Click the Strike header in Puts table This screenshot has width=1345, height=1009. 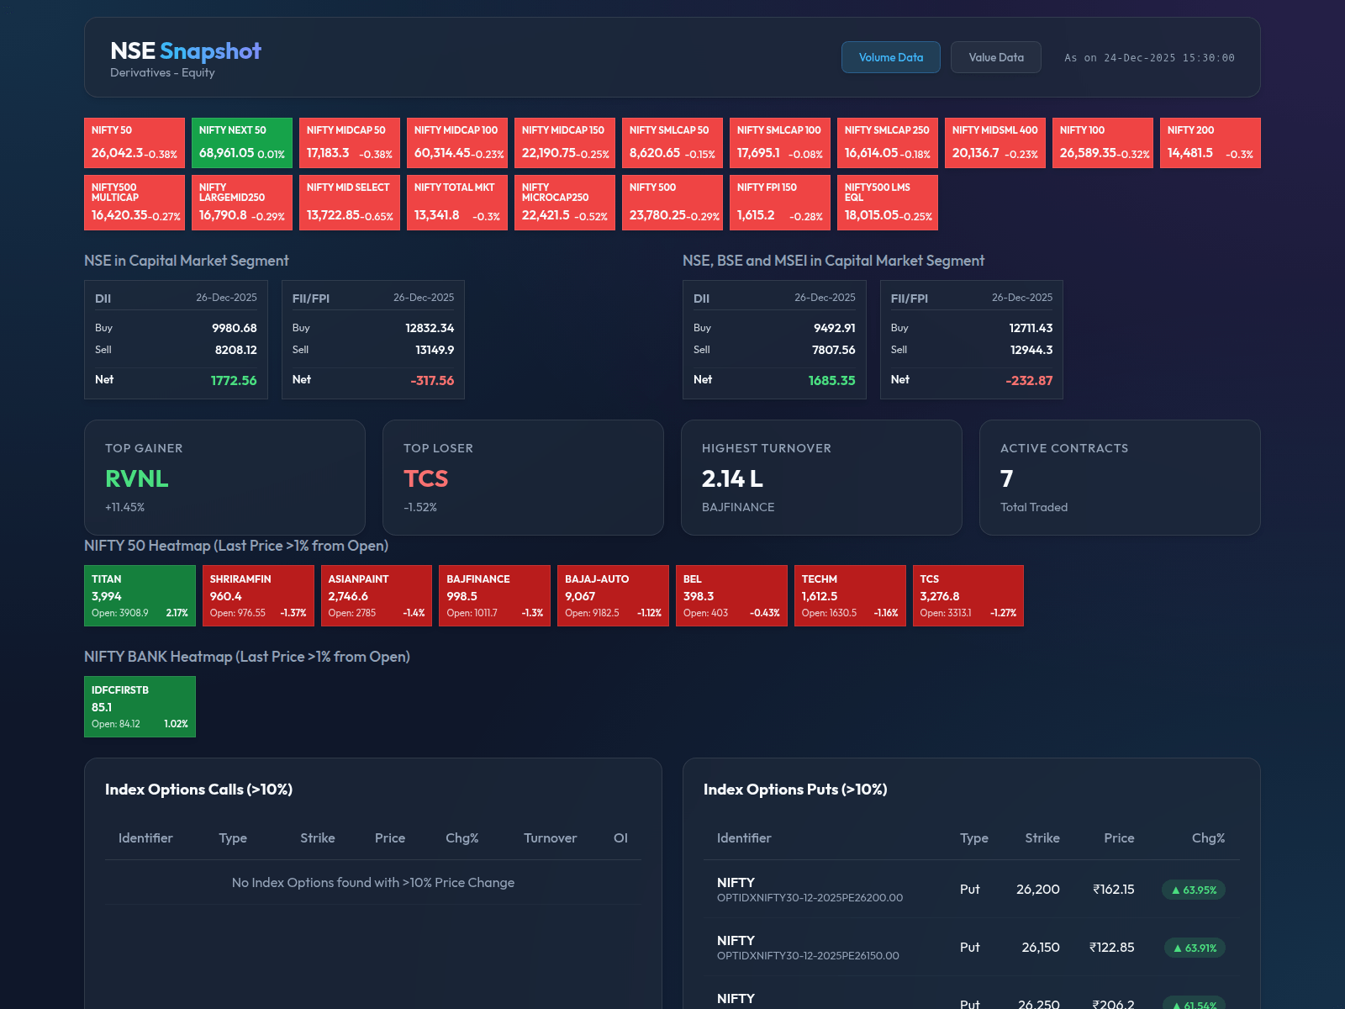(1042, 837)
